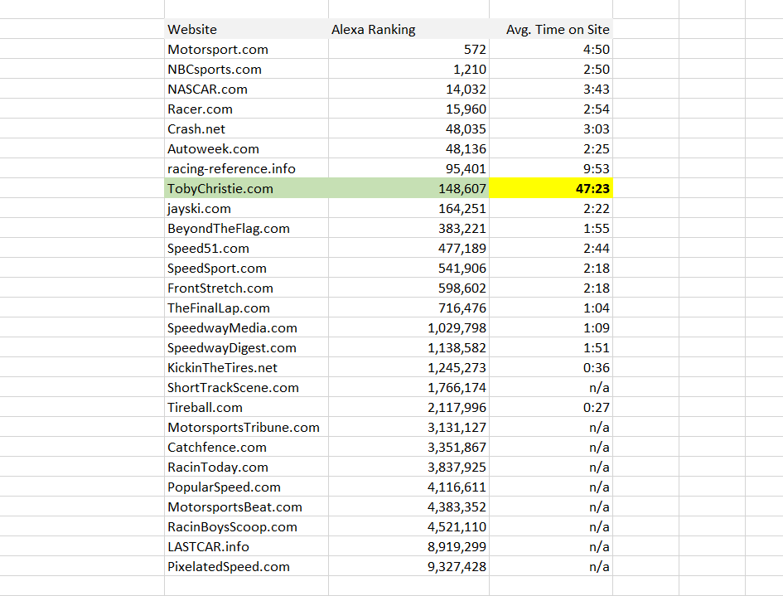The image size is (783, 596).
Task: Click the NASCAR.com cell
Action: (x=246, y=90)
